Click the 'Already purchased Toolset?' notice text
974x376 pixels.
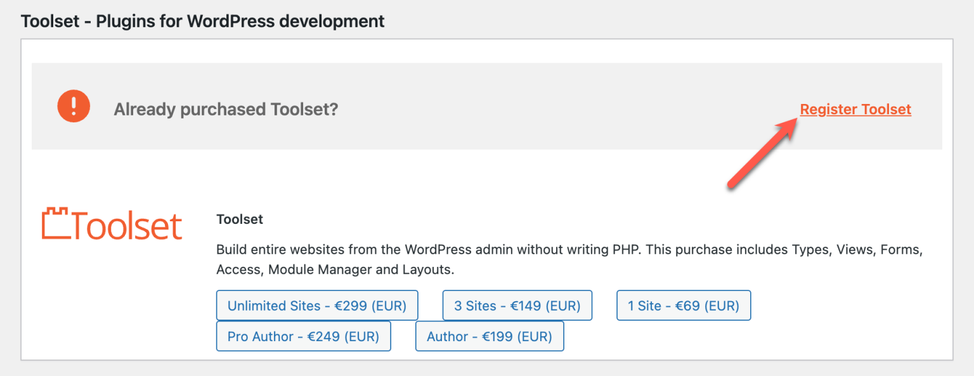[226, 110]
